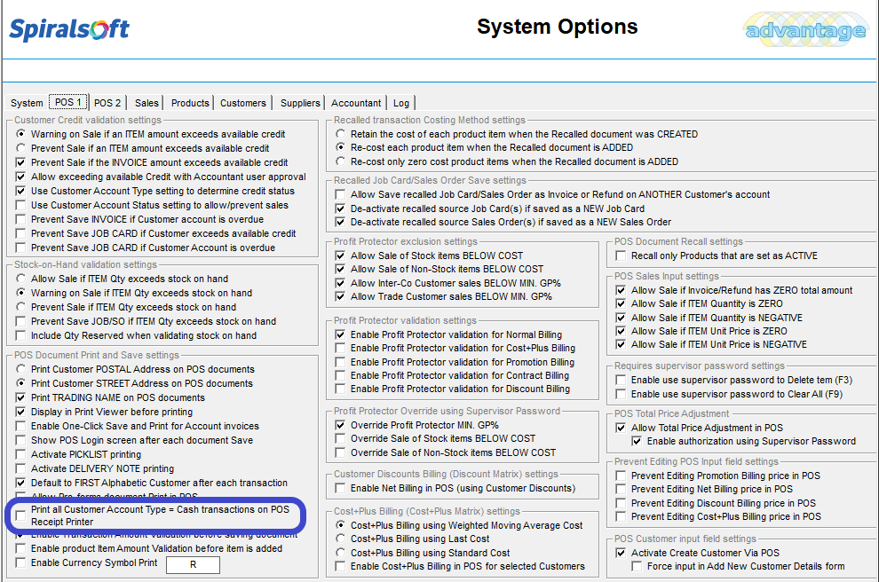The image size is (879, 582).
Task: Activate PICKLIST printing checkbox
Action: coord(20,454)
